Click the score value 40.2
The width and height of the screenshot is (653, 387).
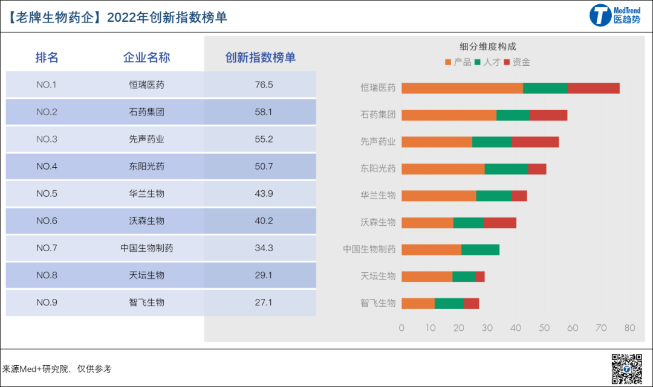264,221
